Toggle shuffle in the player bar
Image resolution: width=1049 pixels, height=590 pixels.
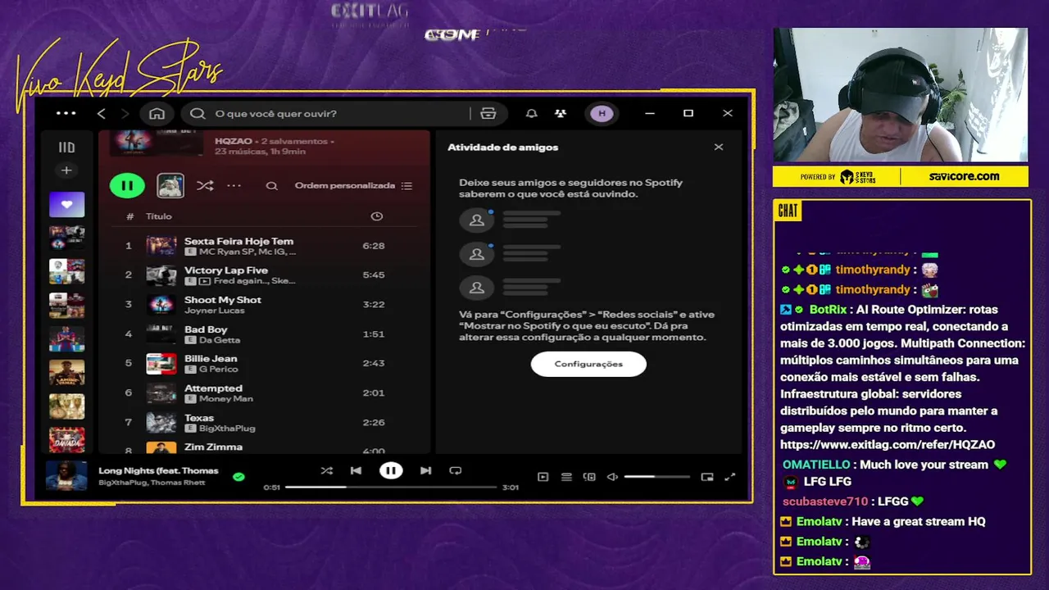pos(326,470)
